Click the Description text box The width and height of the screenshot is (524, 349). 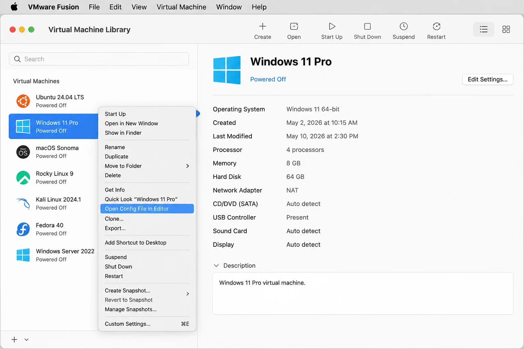tap(363, 293)
